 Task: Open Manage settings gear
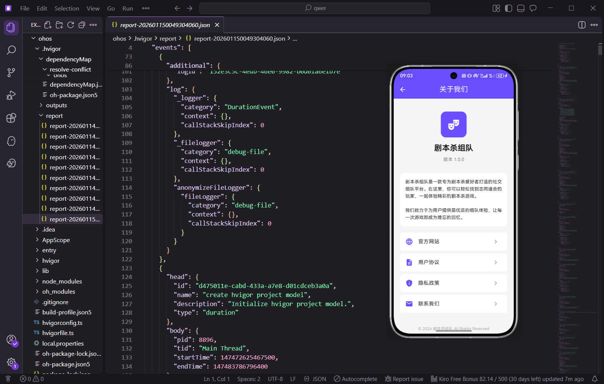pyautogui.click(x=12, y=363)
